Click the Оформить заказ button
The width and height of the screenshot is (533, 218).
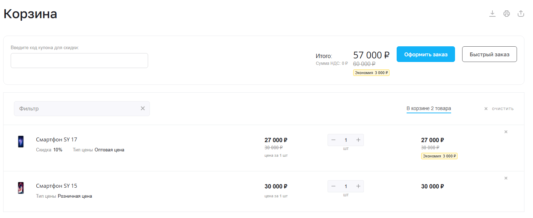coord(426,54)
